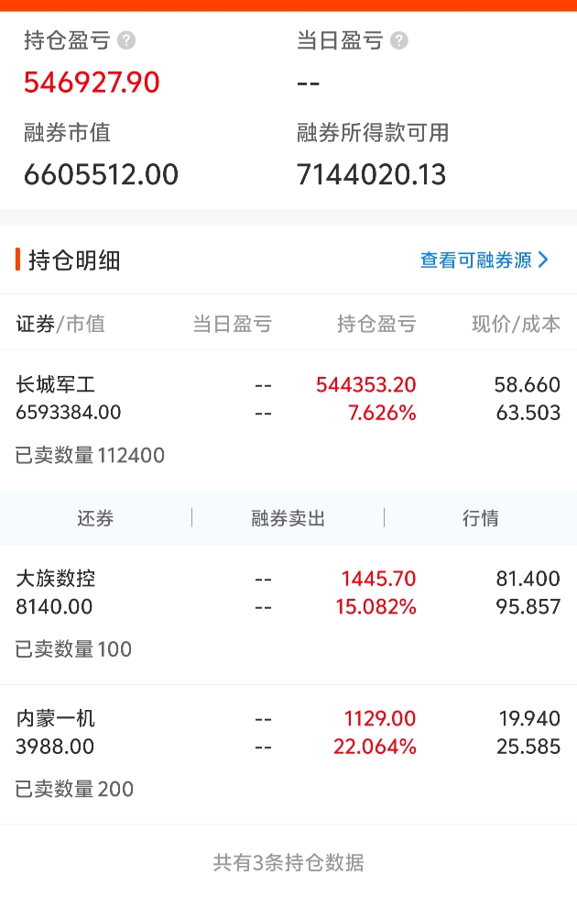Screen dimensions: 577x908
Task: Tap 证券/市值 column header
Action: [60, 324]
